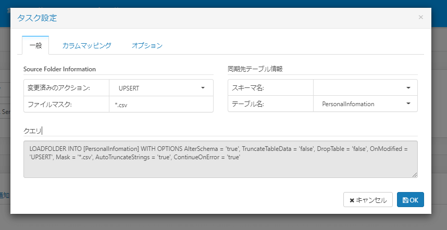
Task: Click the 同期先テーブル情報 heading
Action: (x=255, y=69)
